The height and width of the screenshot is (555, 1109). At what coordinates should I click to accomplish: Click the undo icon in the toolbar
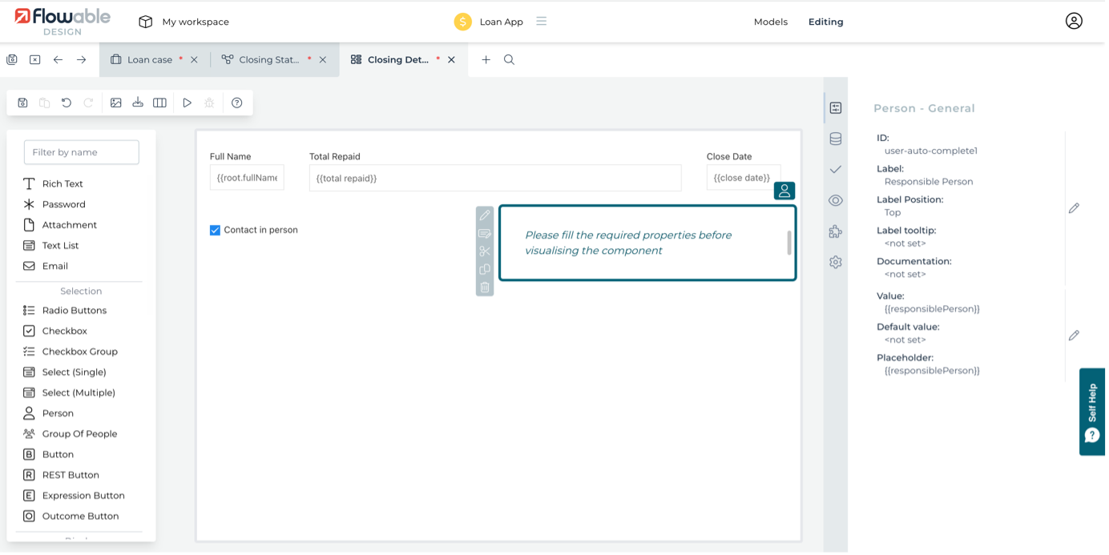pyautogui.click(x=67, y=103)
